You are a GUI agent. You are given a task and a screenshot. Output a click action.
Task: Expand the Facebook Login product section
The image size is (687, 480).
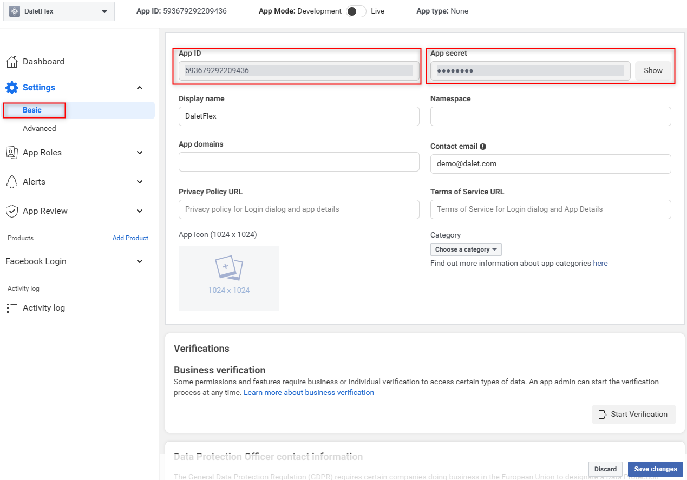click(140, 261)
